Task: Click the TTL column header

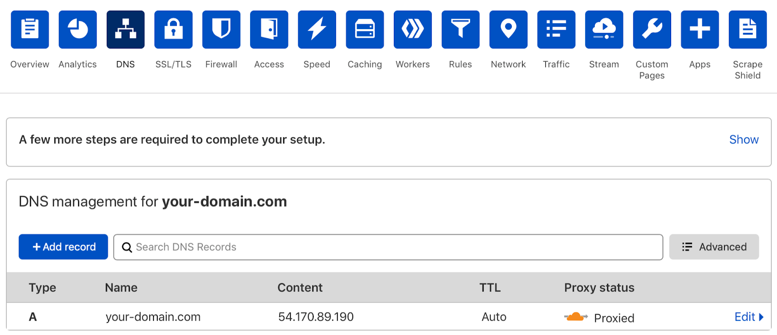Action: pos(490,288)
